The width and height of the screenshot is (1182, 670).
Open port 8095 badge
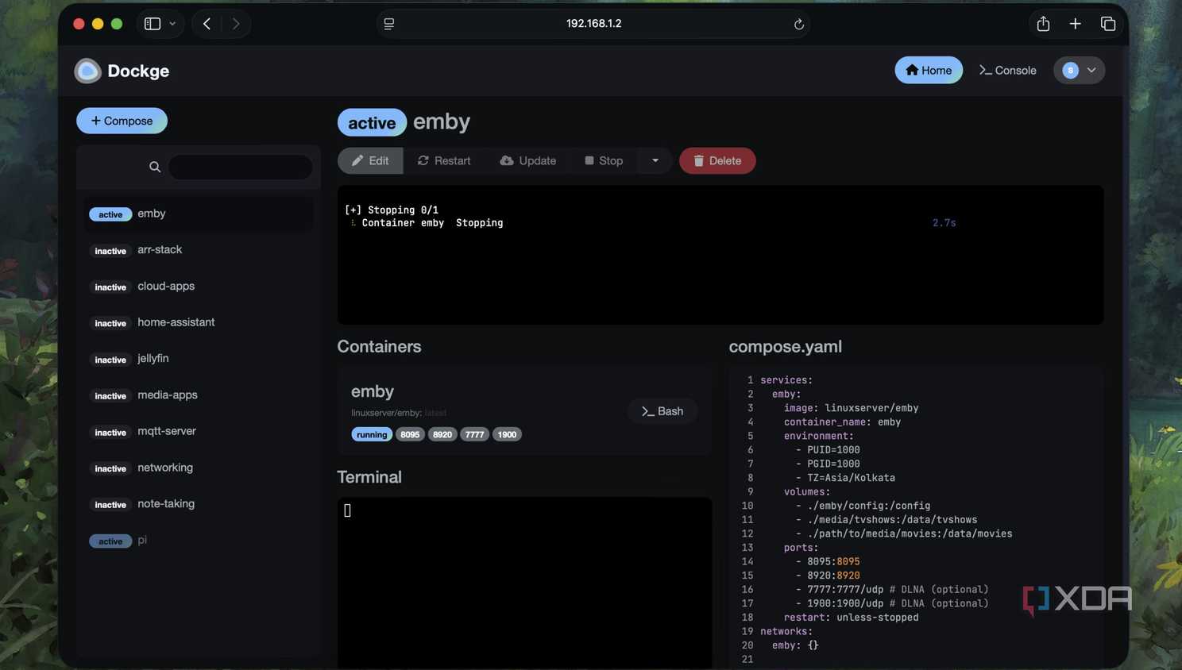[x=410, y=434]
